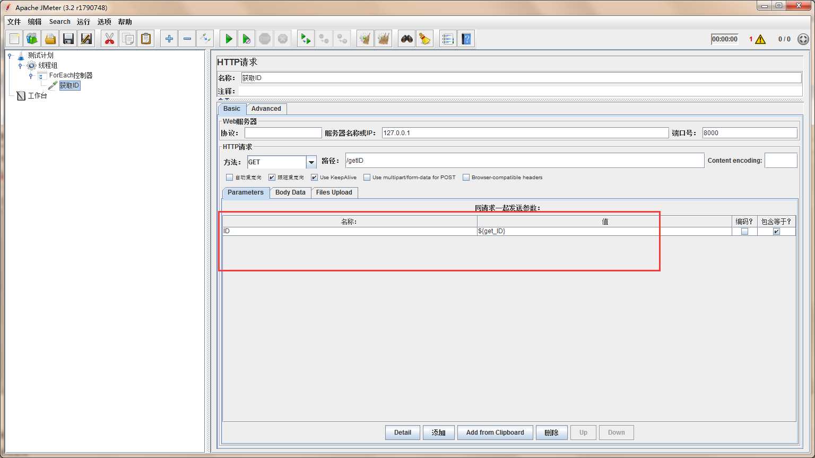Enable Use multipart/form-data for POST
Viewport: 815px width, 458px height.
[367, 178]
